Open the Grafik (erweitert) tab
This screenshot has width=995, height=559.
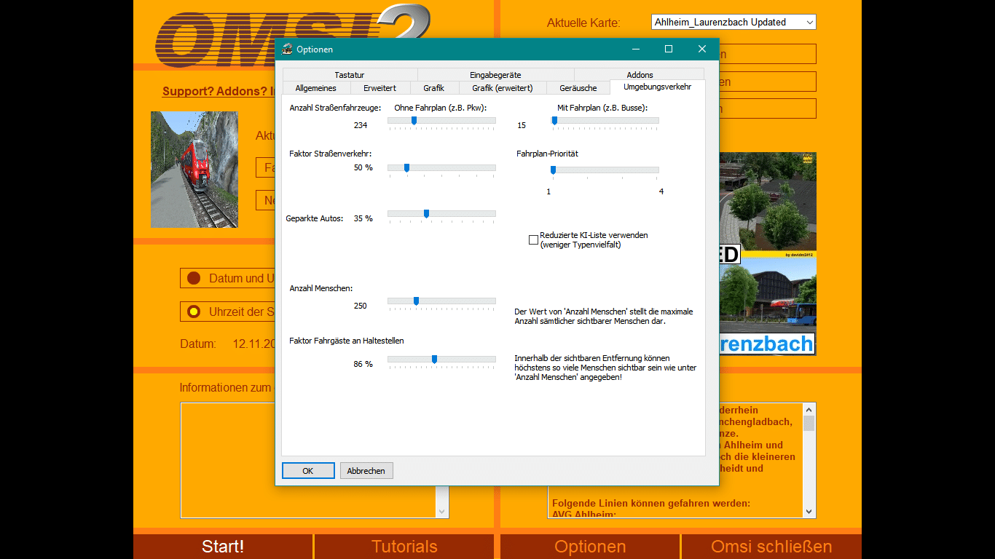[x=502, y=88]
